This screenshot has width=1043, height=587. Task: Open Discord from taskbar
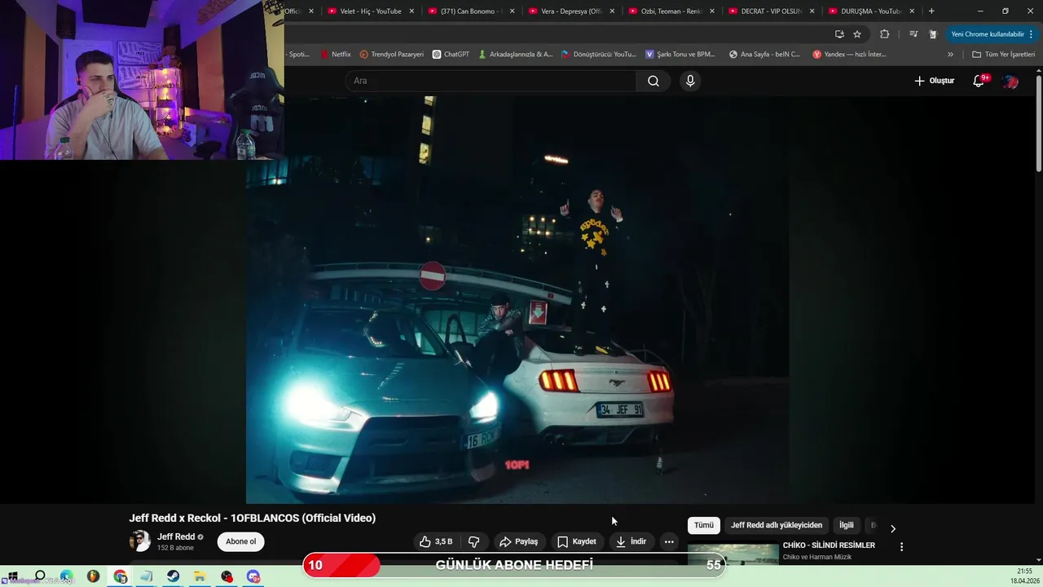click(x=253, y=576)
